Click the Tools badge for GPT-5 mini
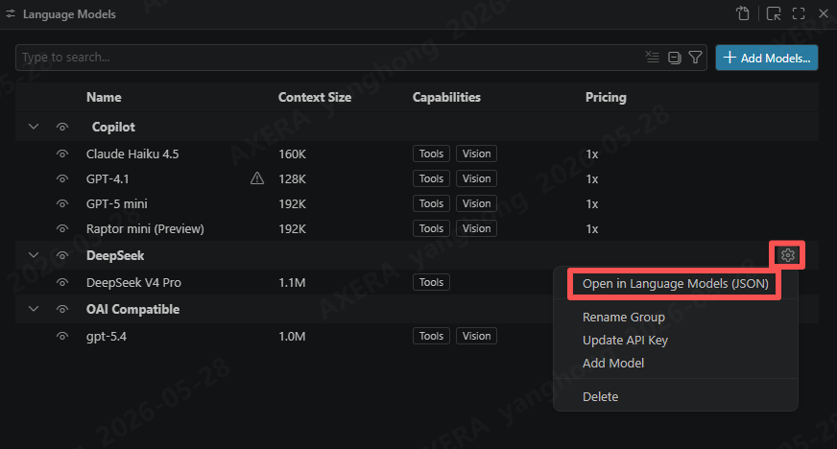Image resolution: width=837 pixels, height=449 pixels. point(431,203)
